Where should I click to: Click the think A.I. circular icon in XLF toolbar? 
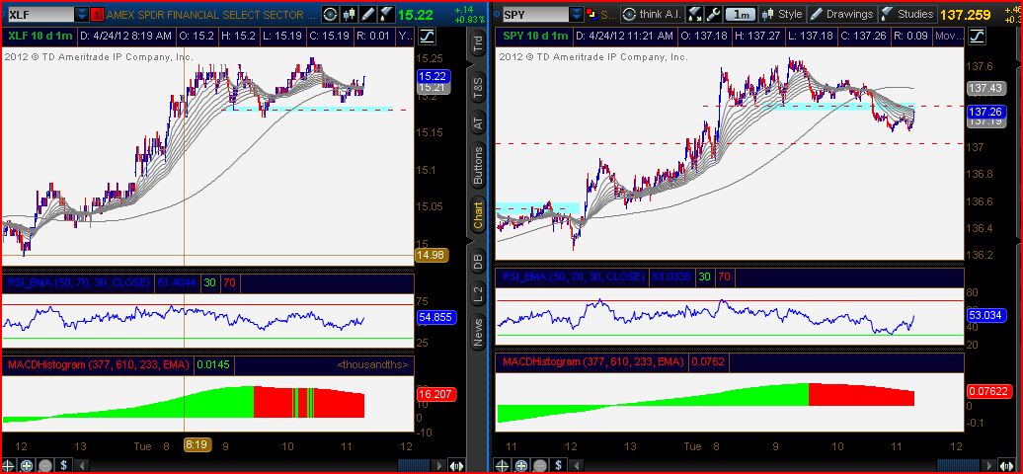pyautogui.click(x=331, y=14)
